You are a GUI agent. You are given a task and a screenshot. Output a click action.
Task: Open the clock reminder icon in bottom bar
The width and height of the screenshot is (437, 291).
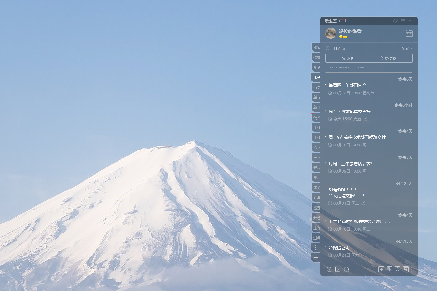click(329, 269)
